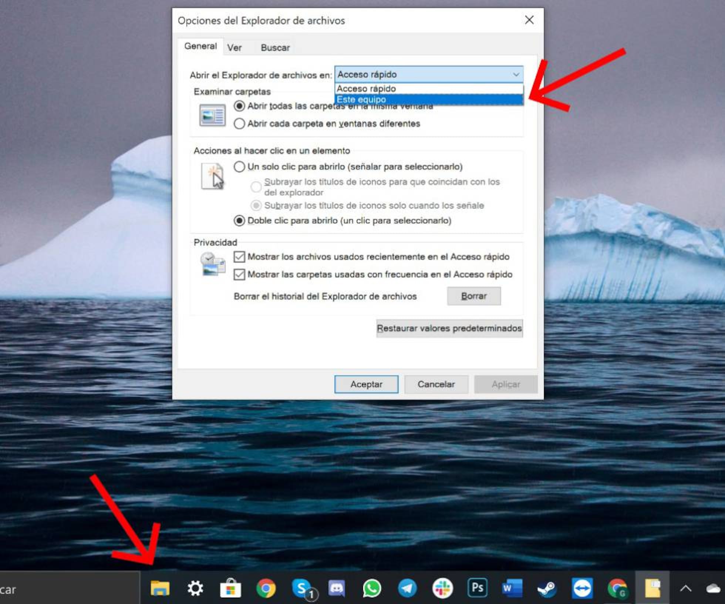Select 'Abrir cada carpeta en ventanas diferentes'

[240, 124]
